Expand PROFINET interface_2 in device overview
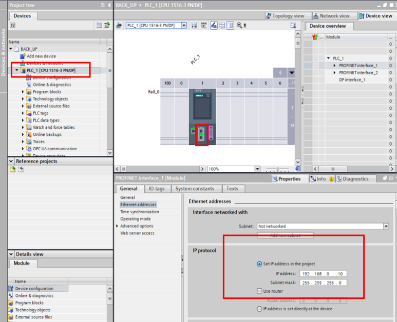 tap(334, 72)
